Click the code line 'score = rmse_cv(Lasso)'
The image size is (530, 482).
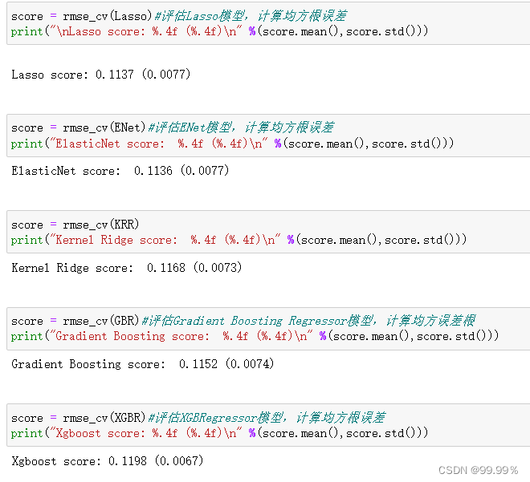81,16
